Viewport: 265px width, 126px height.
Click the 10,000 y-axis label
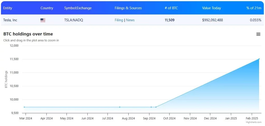point(14,99)
